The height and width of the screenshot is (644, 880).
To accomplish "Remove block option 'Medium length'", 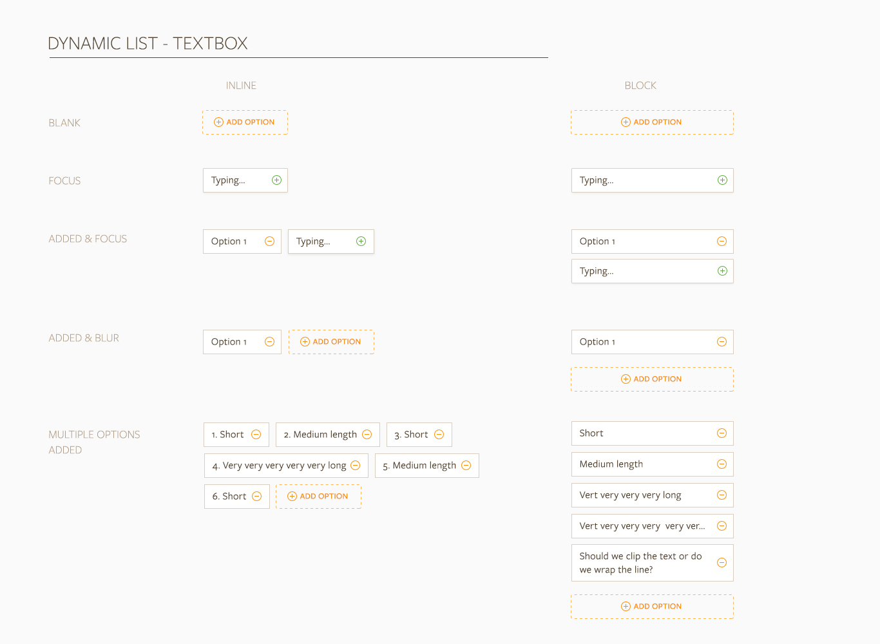I will (722, 464).
